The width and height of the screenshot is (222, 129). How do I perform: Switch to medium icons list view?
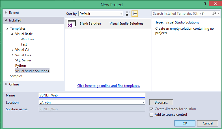point(135,14)
